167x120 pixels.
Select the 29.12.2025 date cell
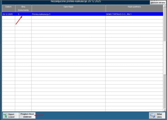[8, 14]
